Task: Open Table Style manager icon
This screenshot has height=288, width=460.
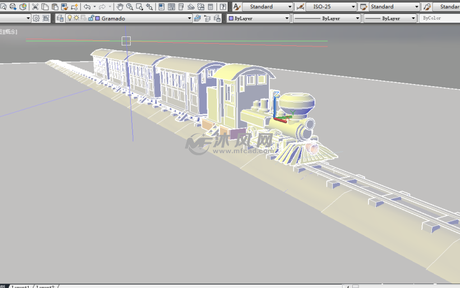Action: pyautogui.click(x=364, y=7)
